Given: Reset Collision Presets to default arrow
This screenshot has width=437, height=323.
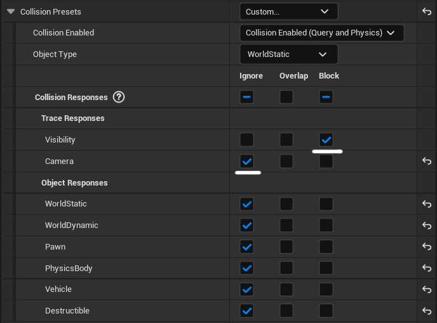Looking at the screenshot, I should pyautogui.click(x=427, y=11).
